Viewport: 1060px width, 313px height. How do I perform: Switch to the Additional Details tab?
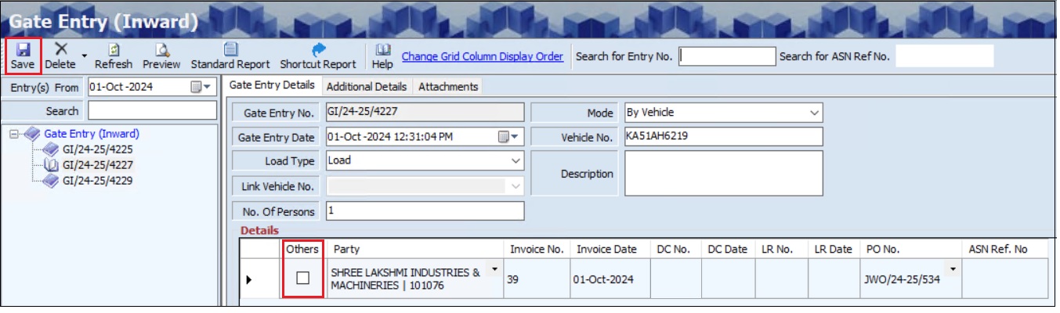(x=367, y=86)
